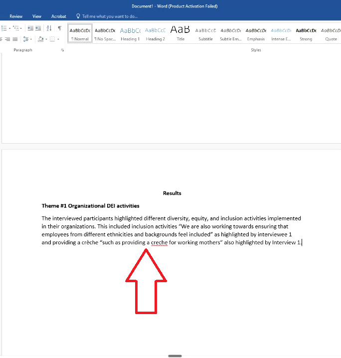Click the Sort A-Z icon
Screen dimensions: 341x358
pyautogui.click(x=49, y=28)
